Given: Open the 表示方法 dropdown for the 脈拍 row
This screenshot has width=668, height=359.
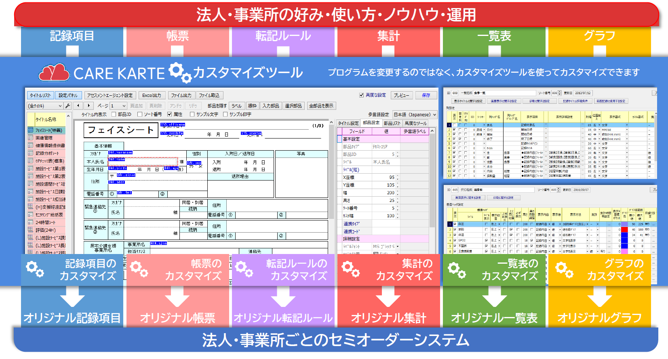Looking at the screenshot, I should point(588,229).
